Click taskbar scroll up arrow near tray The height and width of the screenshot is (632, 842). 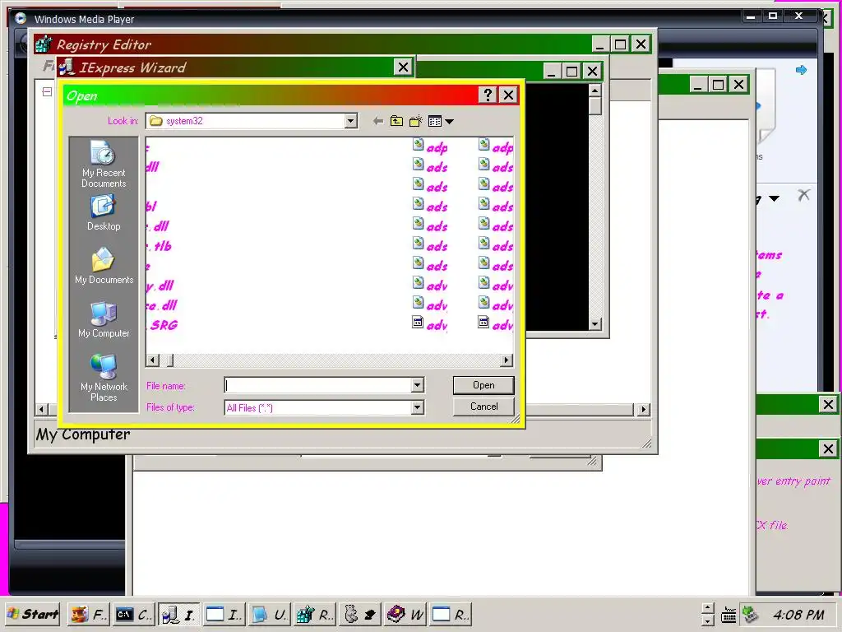[708, 608]
